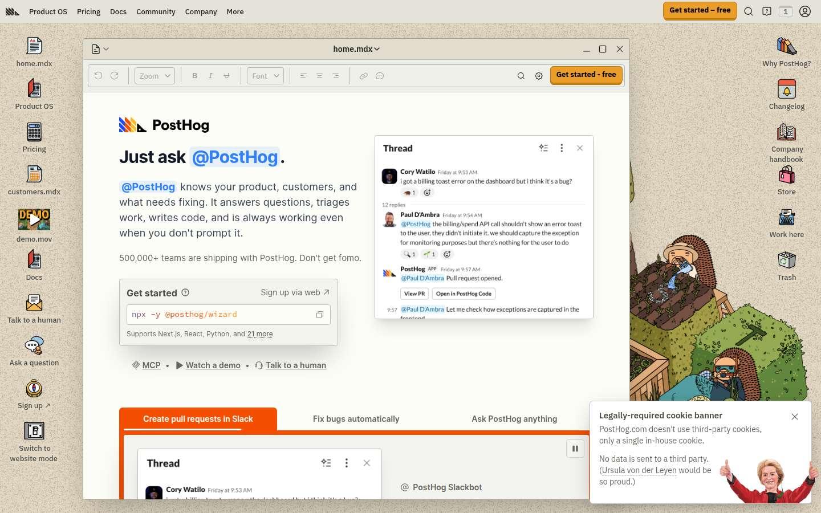Toggle bold formatting

pos(194,76)
